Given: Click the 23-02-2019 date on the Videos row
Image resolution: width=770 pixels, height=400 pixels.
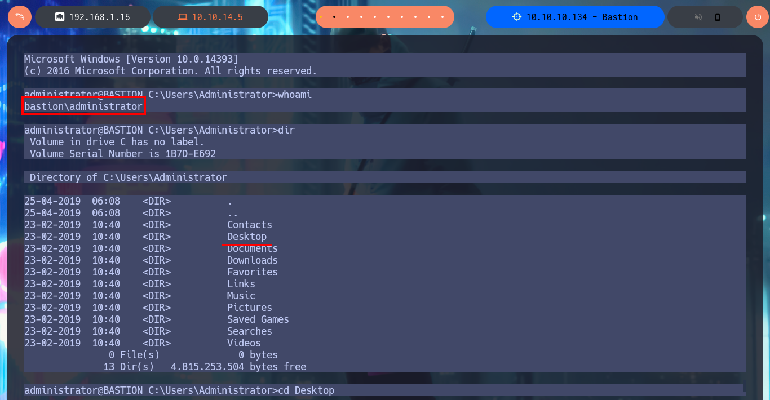Looking at the screenshot, I should tap(52, 343).
